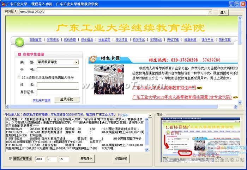Go to 表格下载 navigation link
247x170 pixels.
173,40
